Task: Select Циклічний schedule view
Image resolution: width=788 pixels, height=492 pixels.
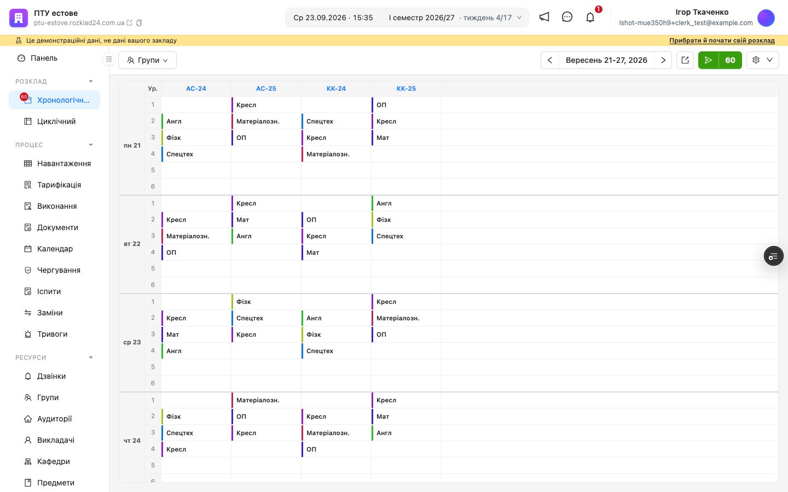Action: (x=55, y=121)
